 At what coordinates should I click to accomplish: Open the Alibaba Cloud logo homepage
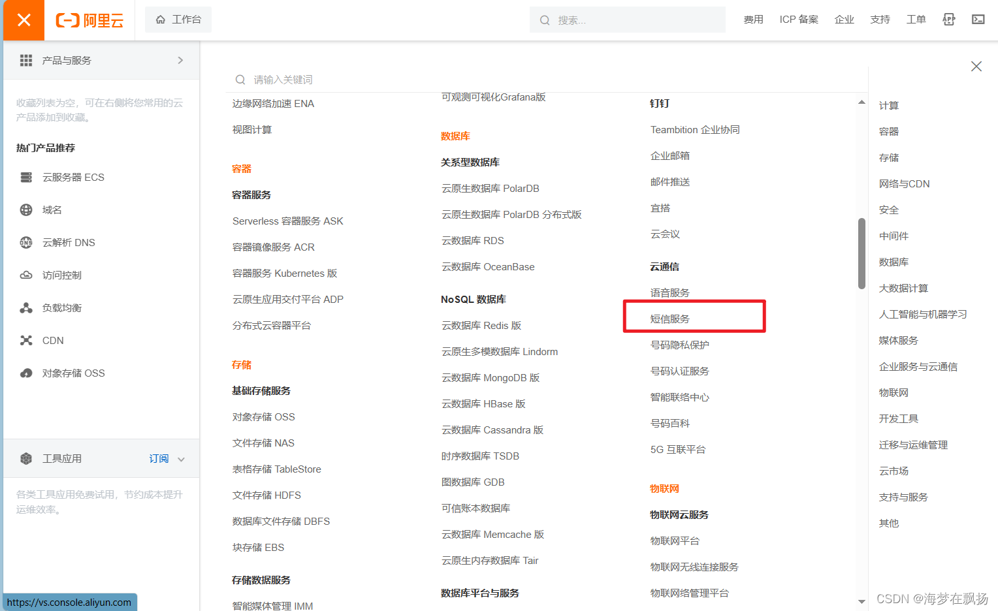click(x=89, y=20)
